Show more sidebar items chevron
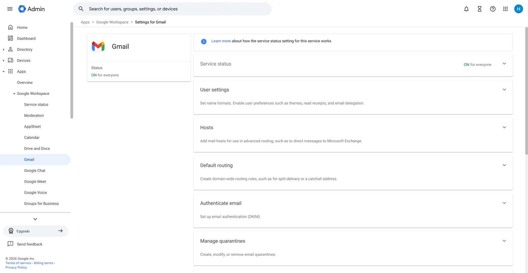528x273 pixels. tap(35, 219)
